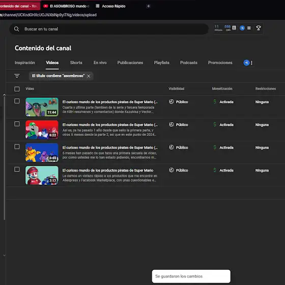The image size is (285, 285).
Task: Open the 7:17 Mario video thumbnail
Action: pyautogui.click(x=42, y=175)
